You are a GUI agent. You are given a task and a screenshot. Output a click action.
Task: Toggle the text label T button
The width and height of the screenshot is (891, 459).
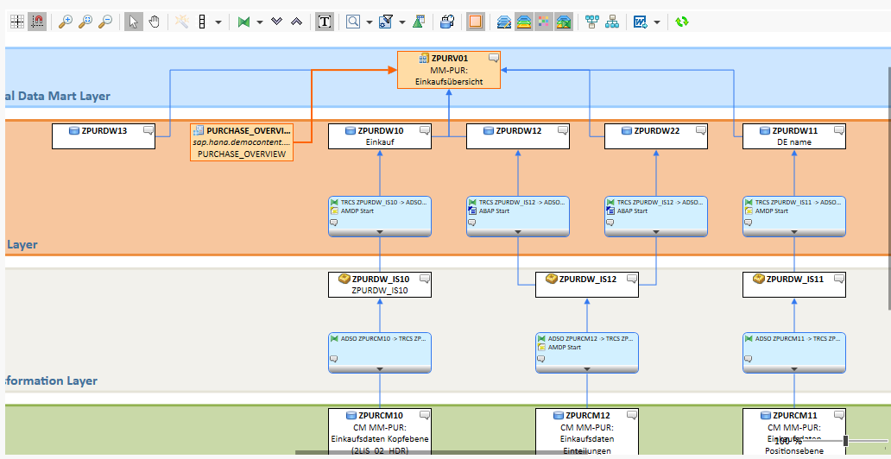[325, 22]
